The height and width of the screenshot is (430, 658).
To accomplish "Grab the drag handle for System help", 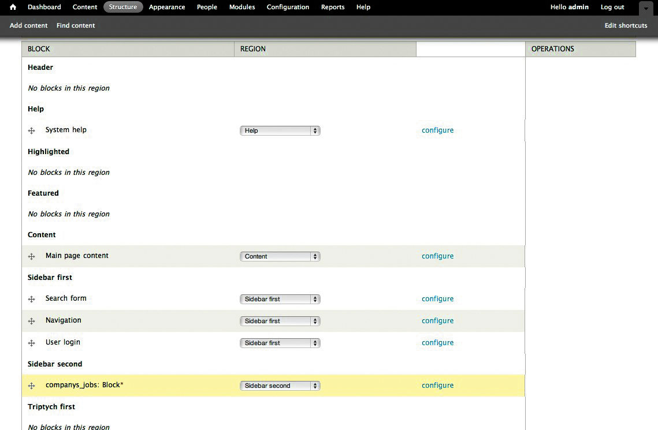I will [x=31, y=131].
